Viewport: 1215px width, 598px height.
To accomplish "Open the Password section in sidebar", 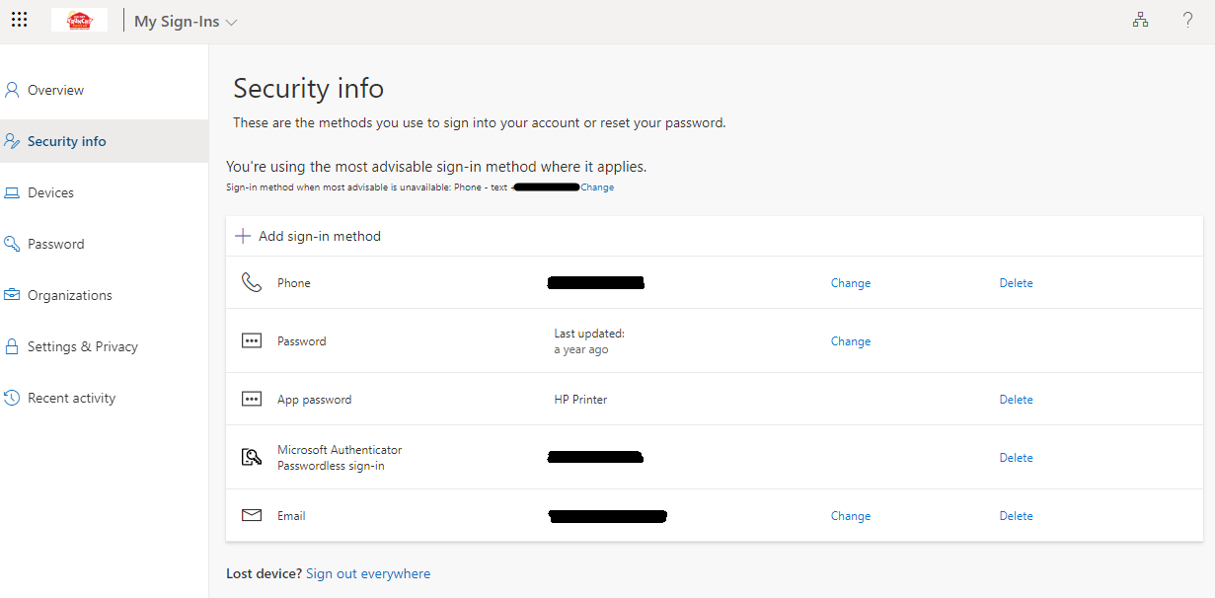I will [x=55, y=244].
